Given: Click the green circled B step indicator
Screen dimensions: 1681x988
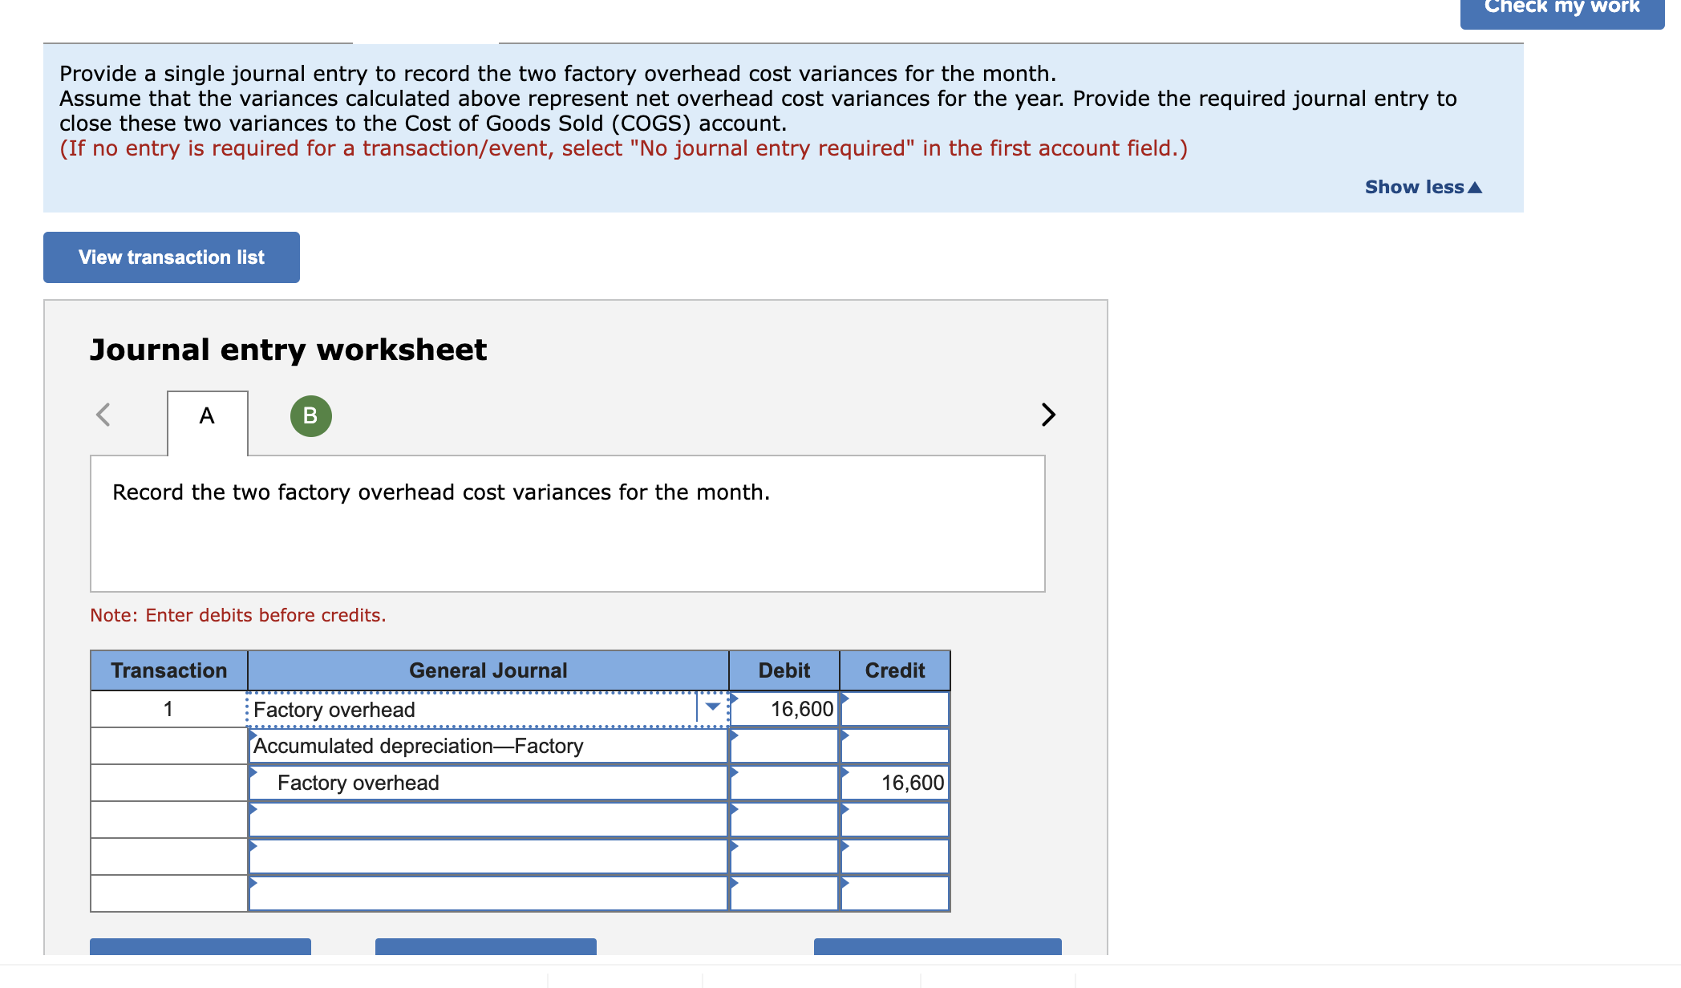Looking at the screenshot, I should point(310,415).
